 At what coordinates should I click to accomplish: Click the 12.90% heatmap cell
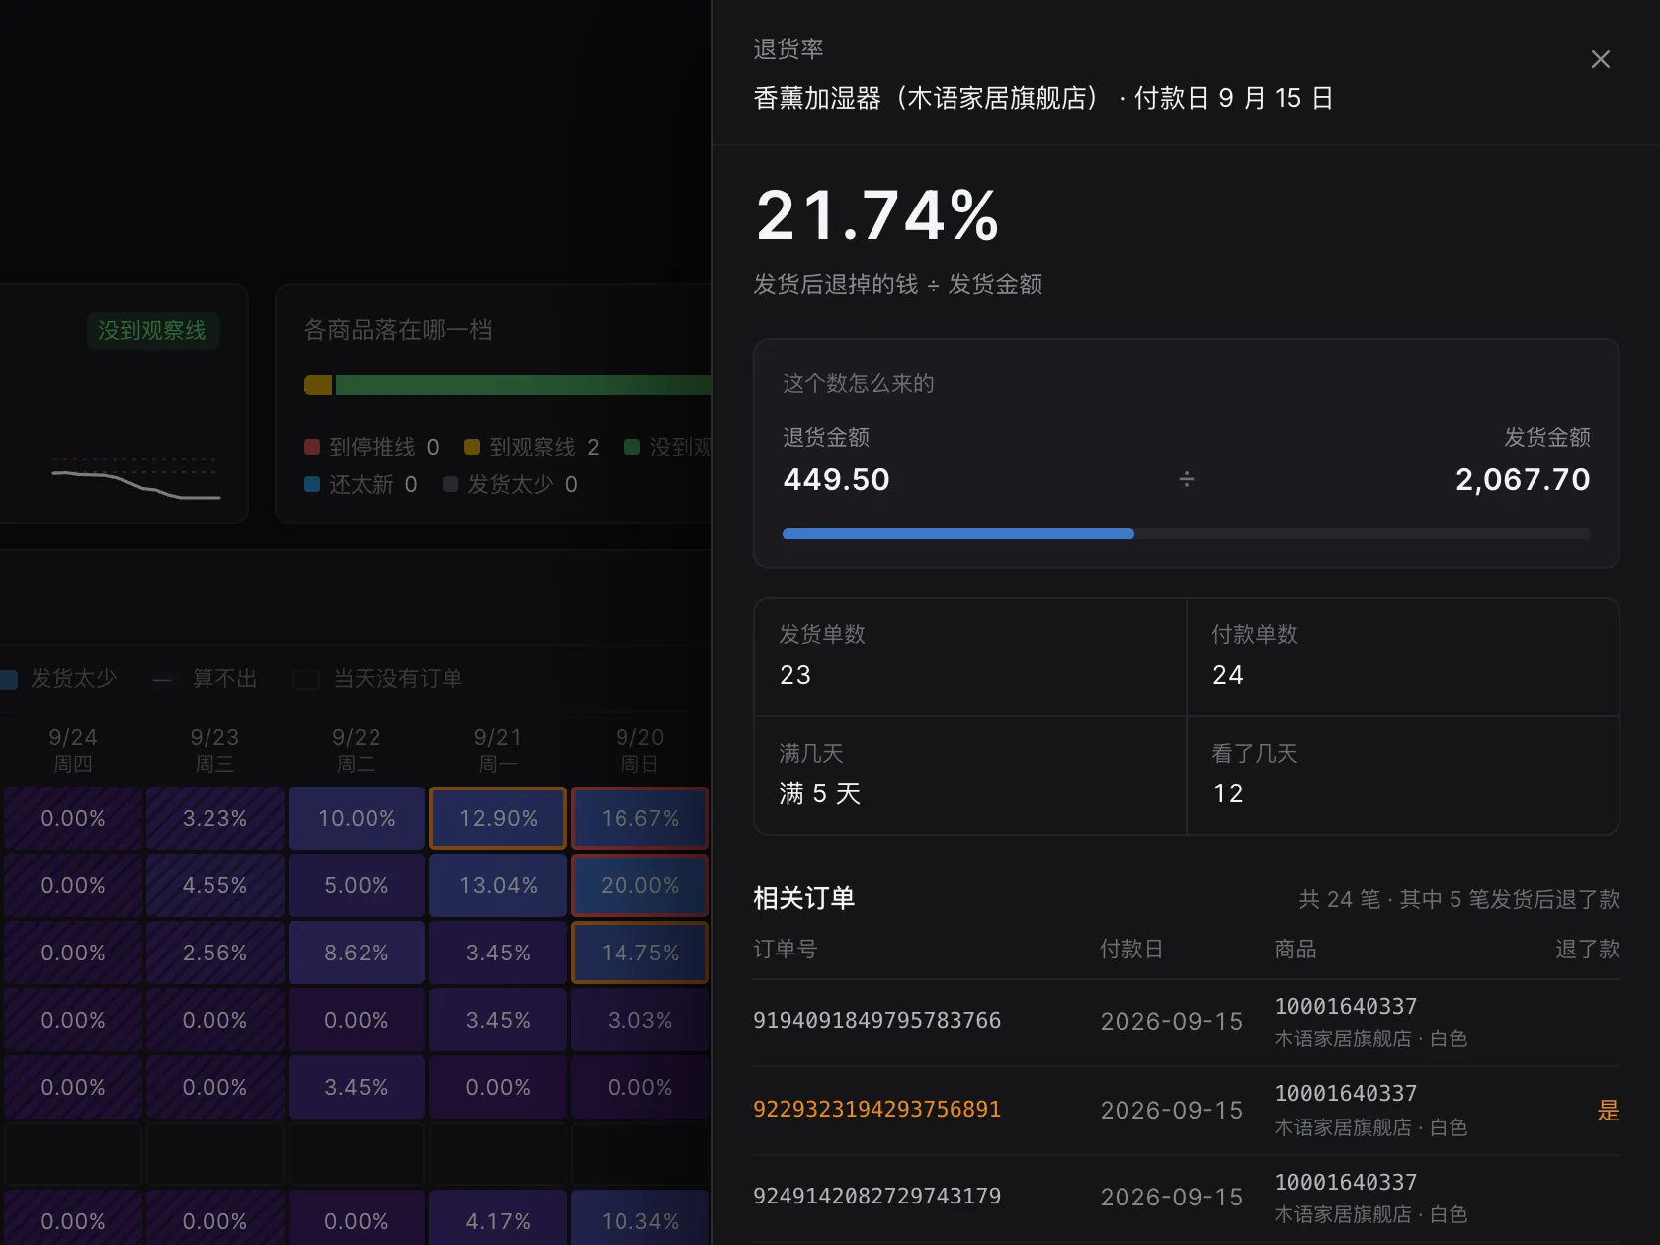[498, 818]
